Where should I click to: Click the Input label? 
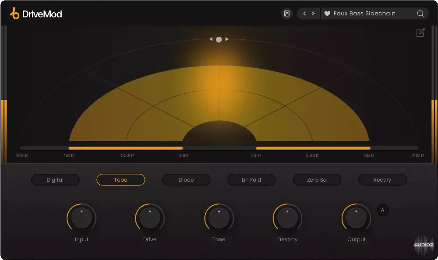tap(81, 239)
